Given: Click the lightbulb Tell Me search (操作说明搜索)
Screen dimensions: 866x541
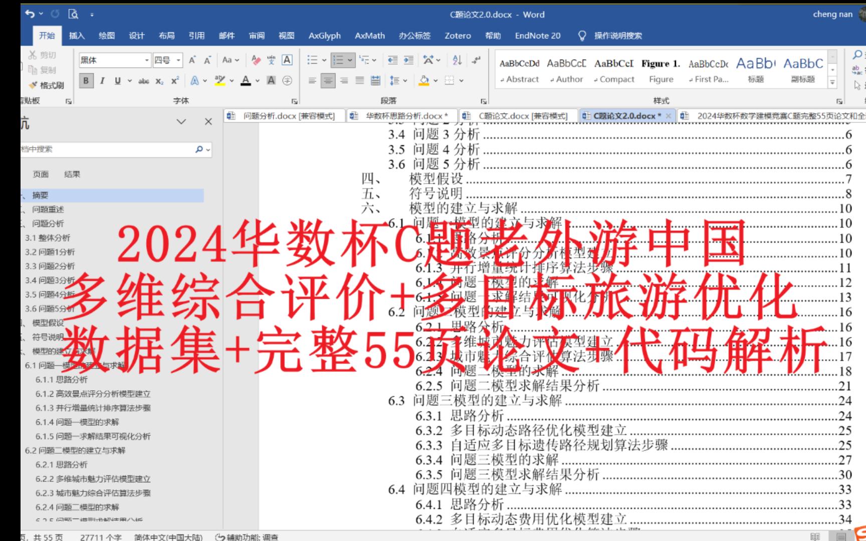Looking at the screenshot, I should coord(610,36).
